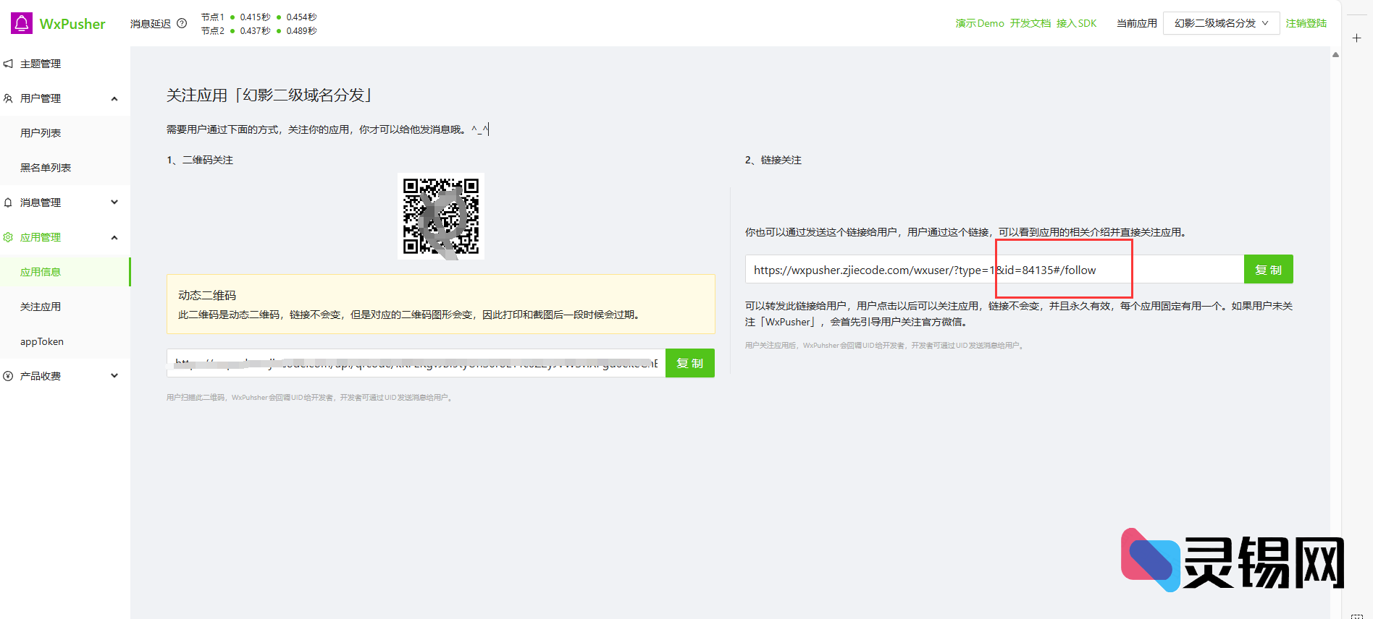The height and width of the screenshot is (619, 1373).
Task: Click the 应用管理 gear icon
Action: [8, 237]
